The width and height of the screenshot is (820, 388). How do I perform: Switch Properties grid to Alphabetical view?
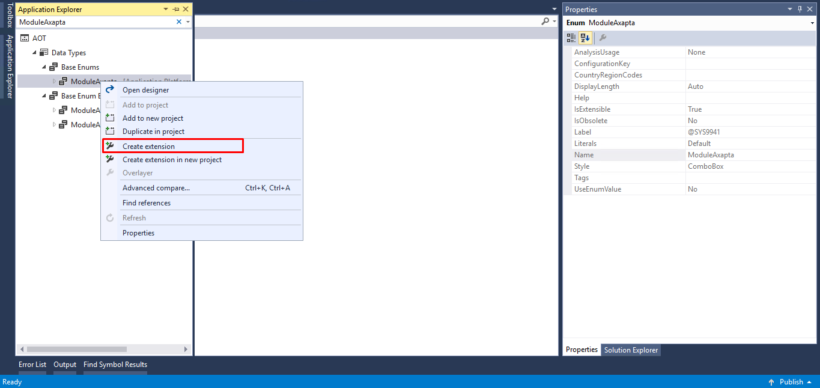(x=586, y=37)
